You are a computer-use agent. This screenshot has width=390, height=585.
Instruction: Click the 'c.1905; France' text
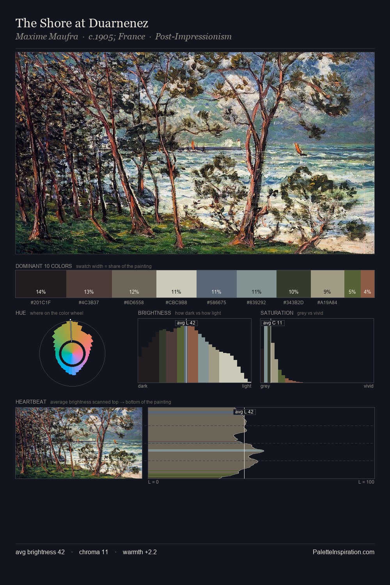(x=117, y=37)
